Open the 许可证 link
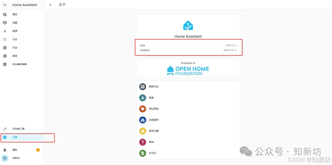This screenshot has width=332, height=165. [188, 153]
